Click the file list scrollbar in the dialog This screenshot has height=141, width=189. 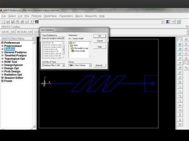(x=64, y=50)
